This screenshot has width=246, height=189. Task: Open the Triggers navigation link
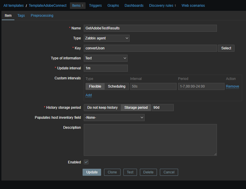(x=95, y=6)
